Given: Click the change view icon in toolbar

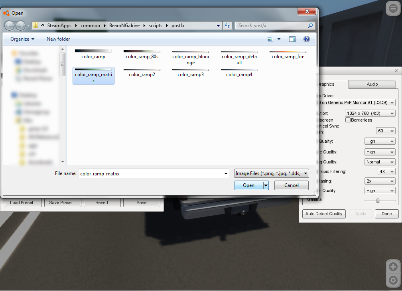Looking at the screenshot, I should click(x=270, y=39).
